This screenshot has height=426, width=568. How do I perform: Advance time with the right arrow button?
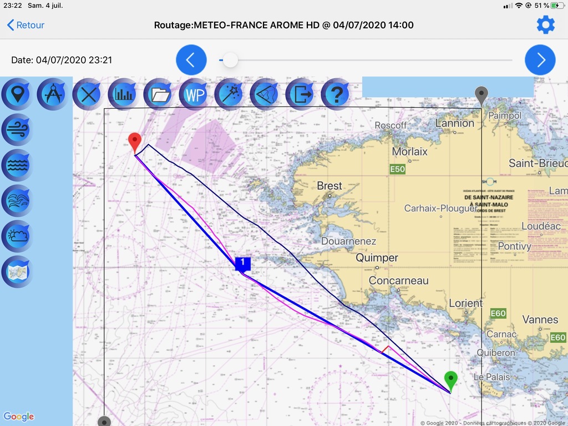coord(540,60)
